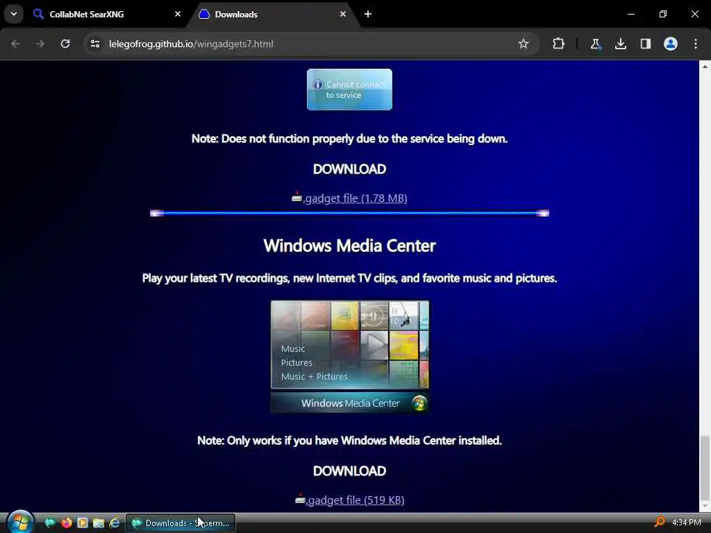Open Windows Explorer folder icon

[99, 523]
